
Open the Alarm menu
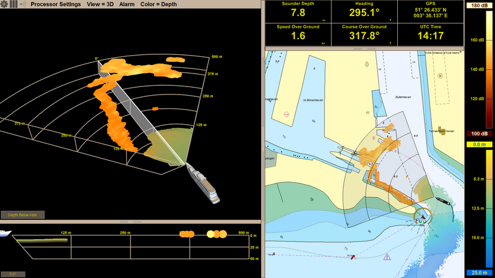tap(127, 4)
